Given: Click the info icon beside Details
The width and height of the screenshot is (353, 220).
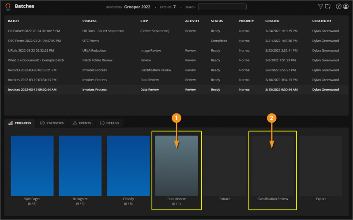Looking at the screenshot, I should (x=102, y=123).
